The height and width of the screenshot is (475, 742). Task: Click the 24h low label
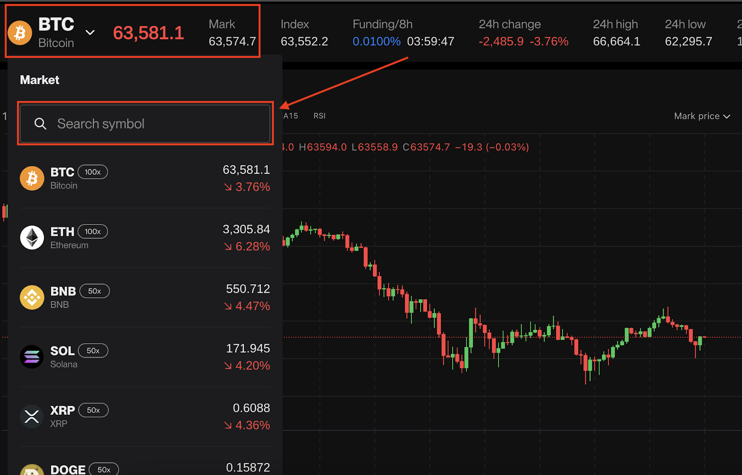coord(685,24)
